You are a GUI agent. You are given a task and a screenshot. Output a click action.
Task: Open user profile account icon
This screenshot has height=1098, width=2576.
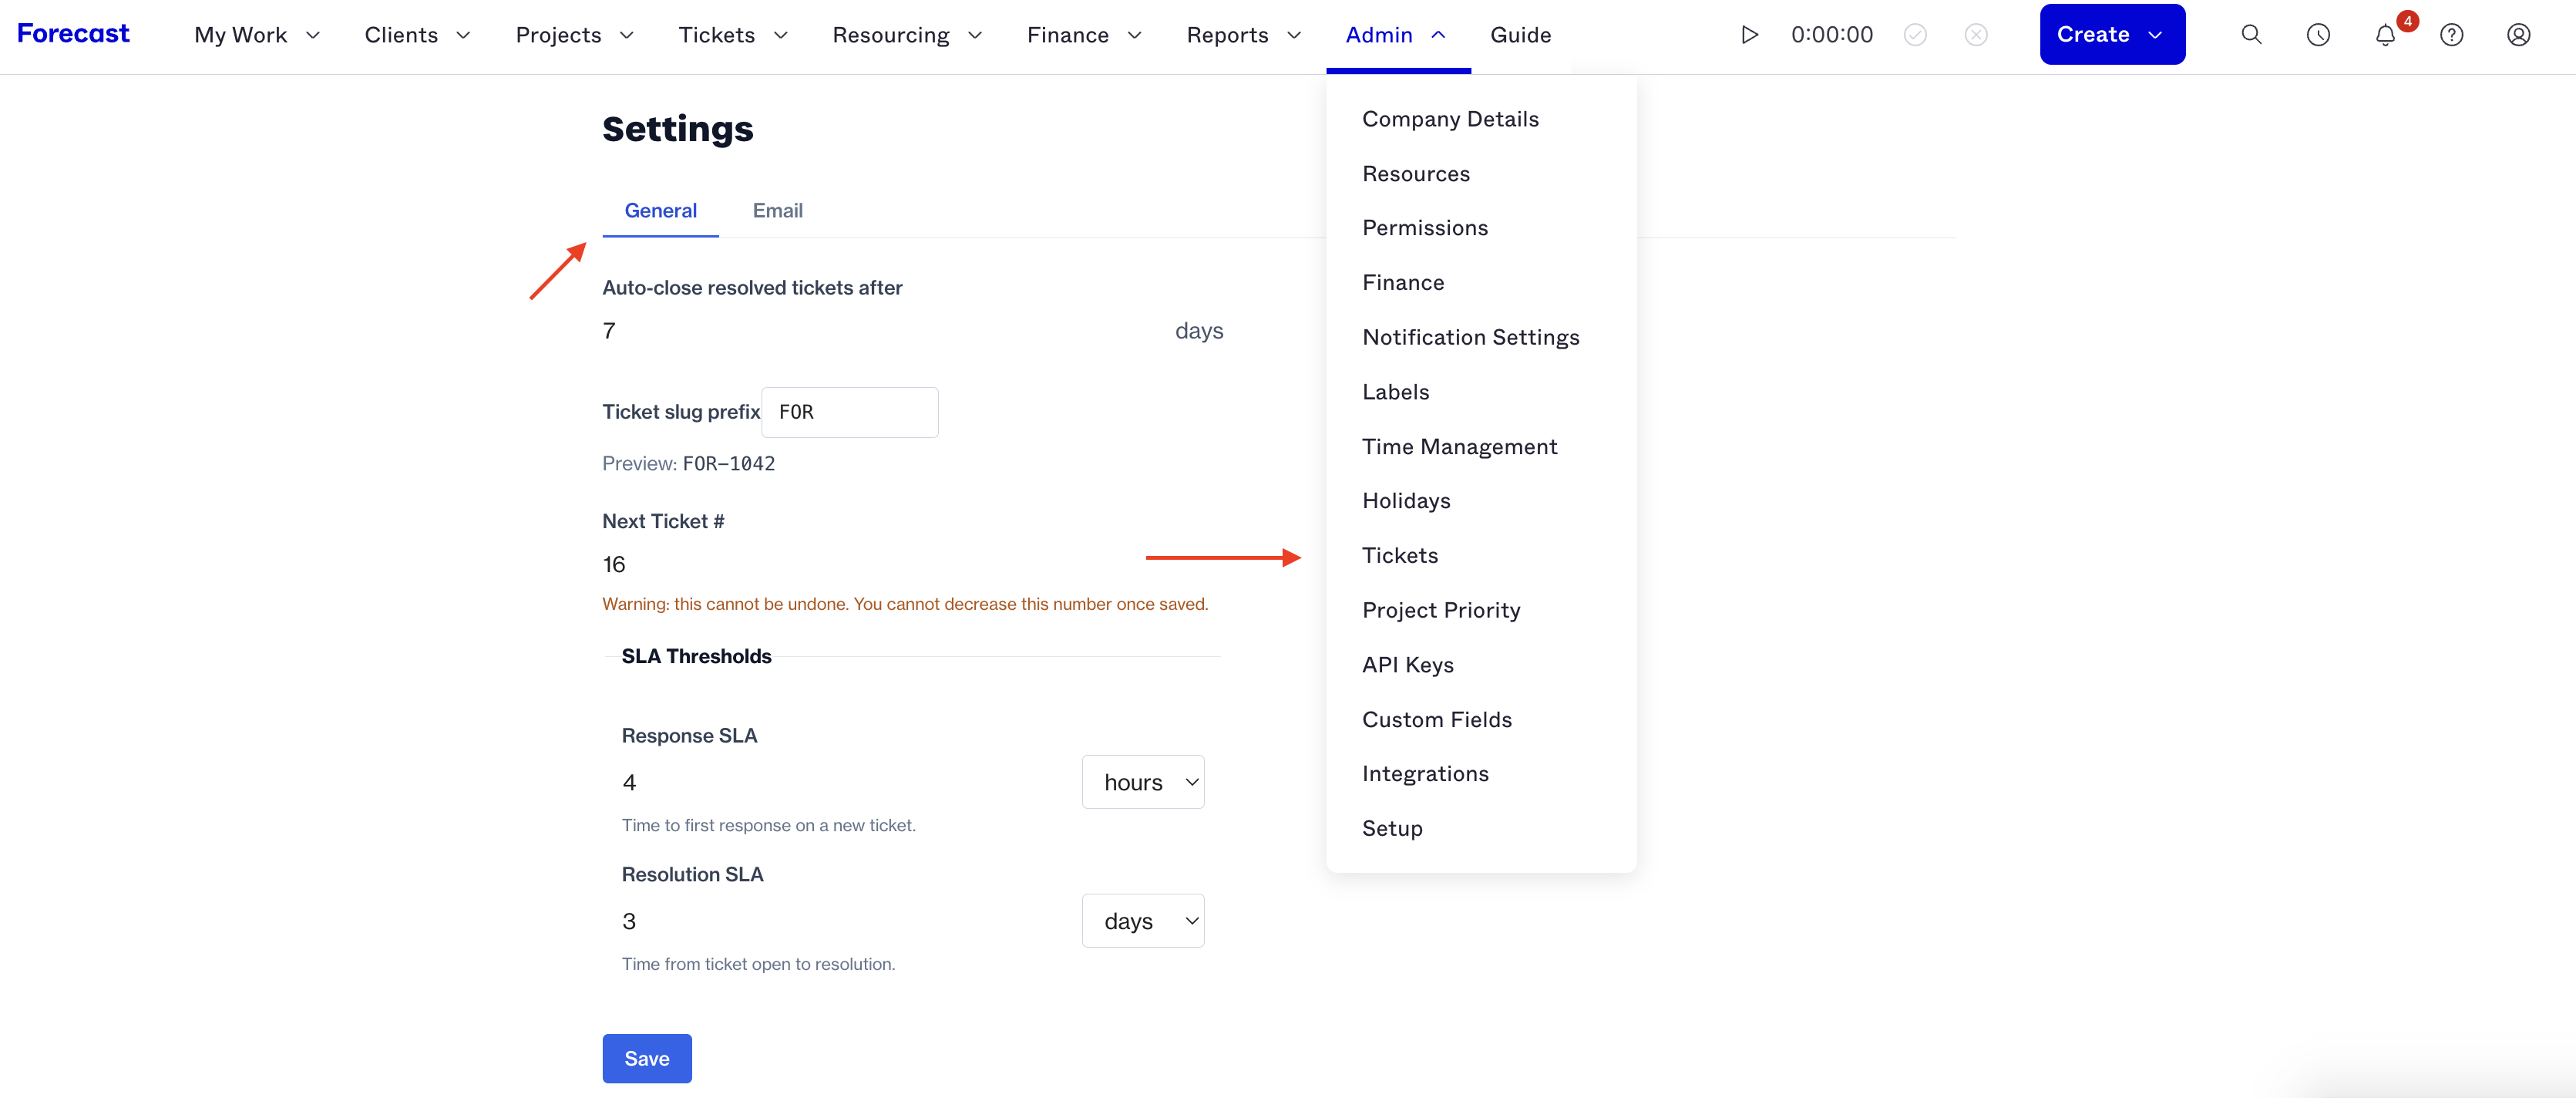[2518, 35]
